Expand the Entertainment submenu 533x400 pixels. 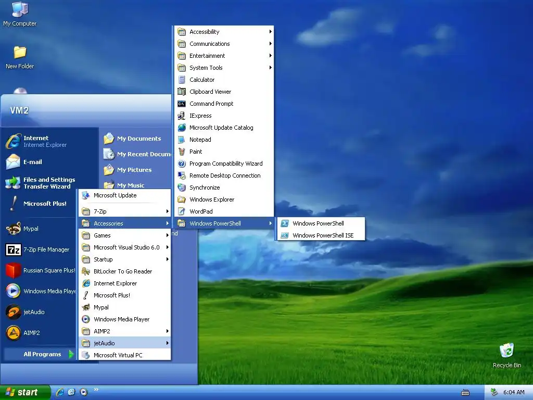pyautogui.click(x=224, y=55)
